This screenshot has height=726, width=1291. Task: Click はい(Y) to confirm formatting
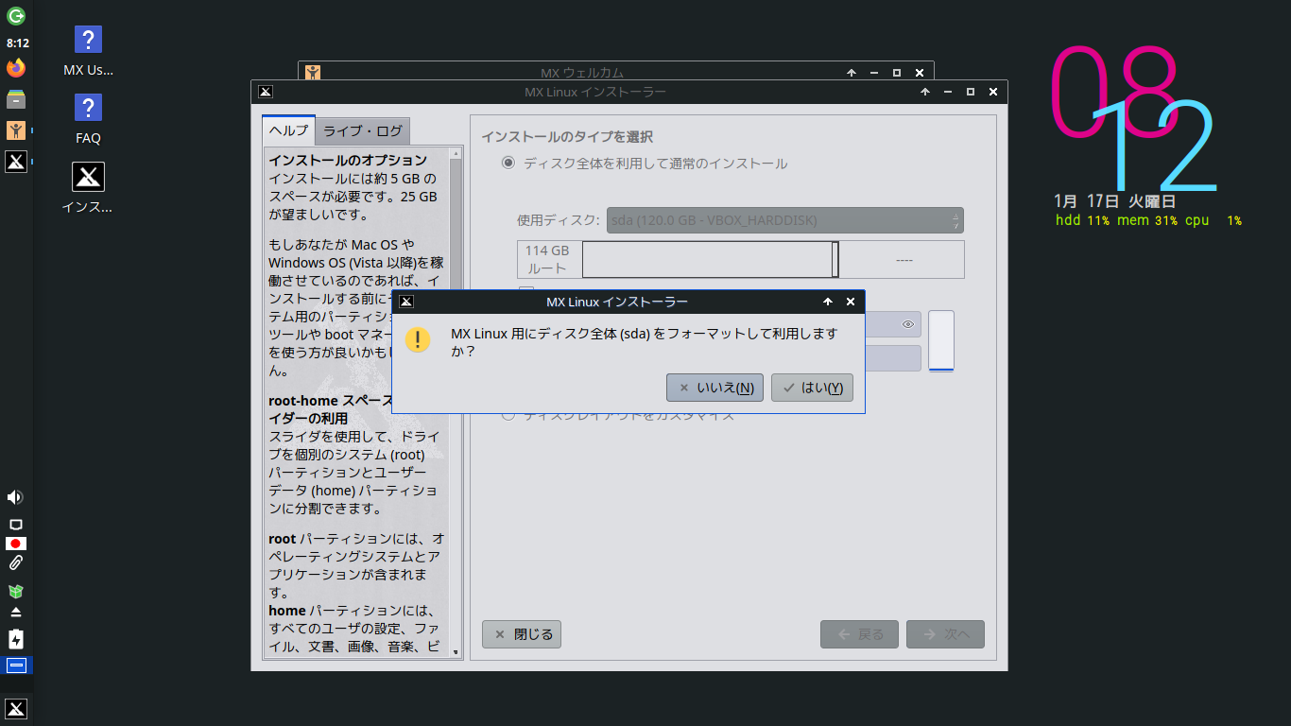813,388
